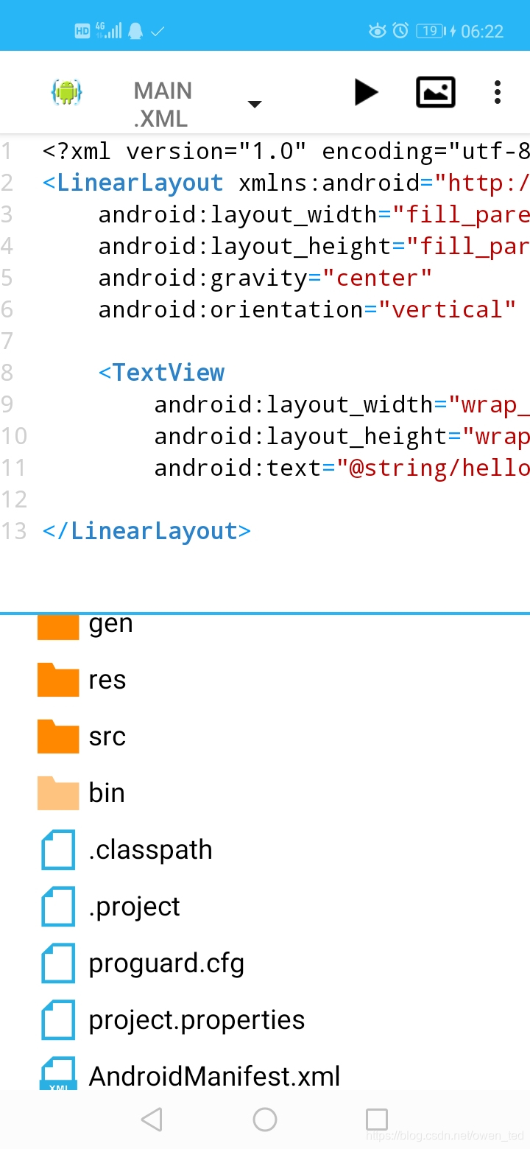
Task: Open the gen folder icon
Action: (x=58, y=626)
